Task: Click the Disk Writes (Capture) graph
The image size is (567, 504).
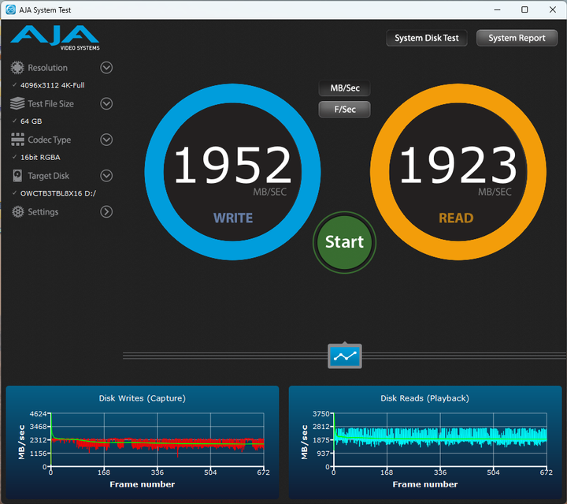Action: coord(157,444)
